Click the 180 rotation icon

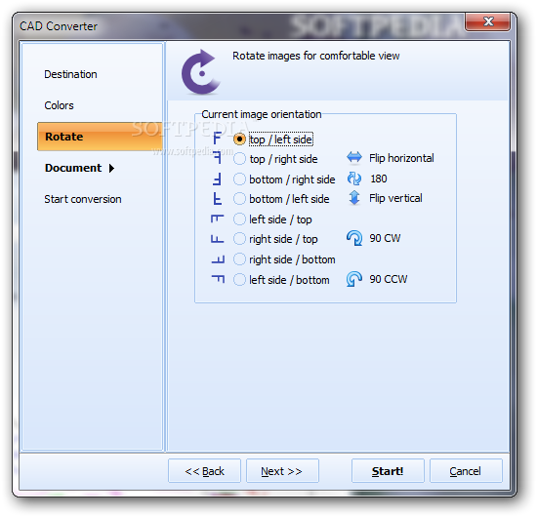click(x=354, y=179)
